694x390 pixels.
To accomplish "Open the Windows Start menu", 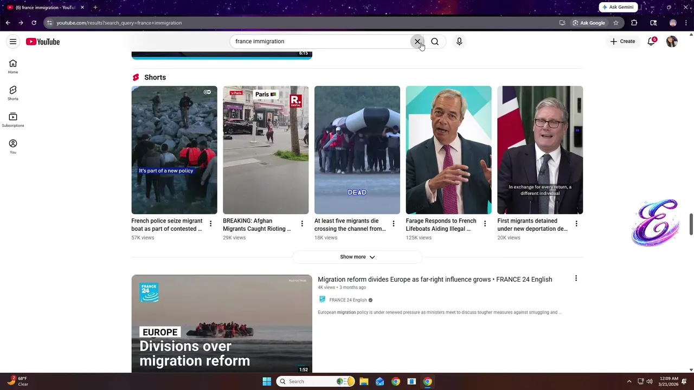I will [x=267, y=381].
